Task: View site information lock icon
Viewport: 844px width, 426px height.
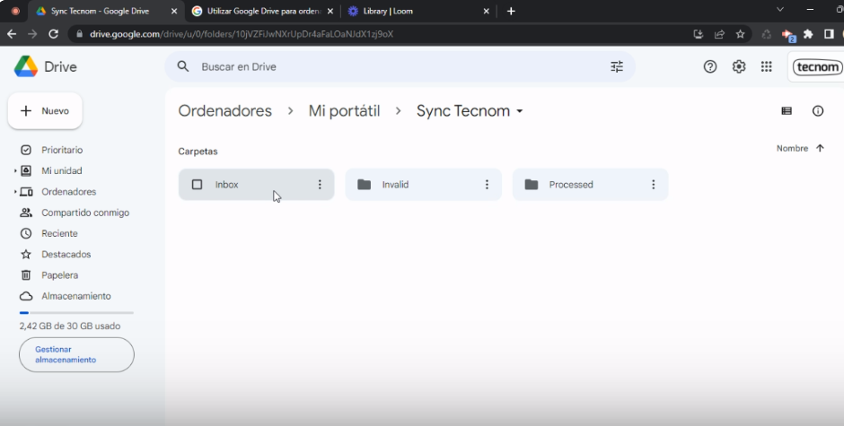Action: (x=80, y=34)
